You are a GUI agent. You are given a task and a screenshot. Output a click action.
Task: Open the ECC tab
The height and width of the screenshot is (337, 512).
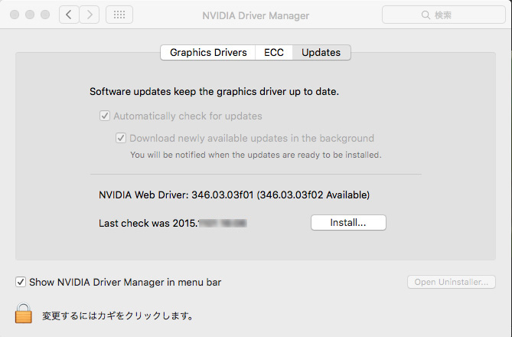274,52
